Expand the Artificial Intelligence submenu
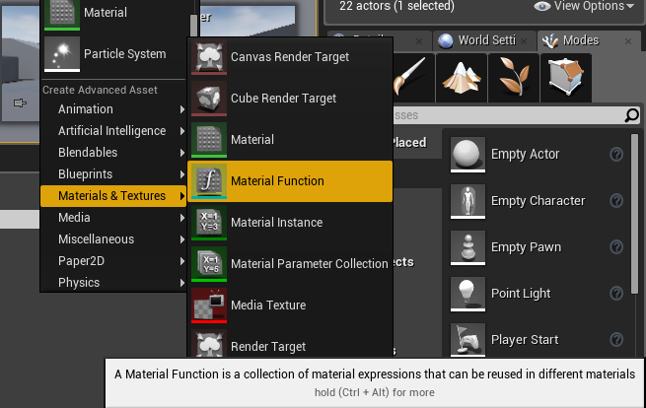Image resolution: width=646 pixels, height=408 pixels. 113,131
